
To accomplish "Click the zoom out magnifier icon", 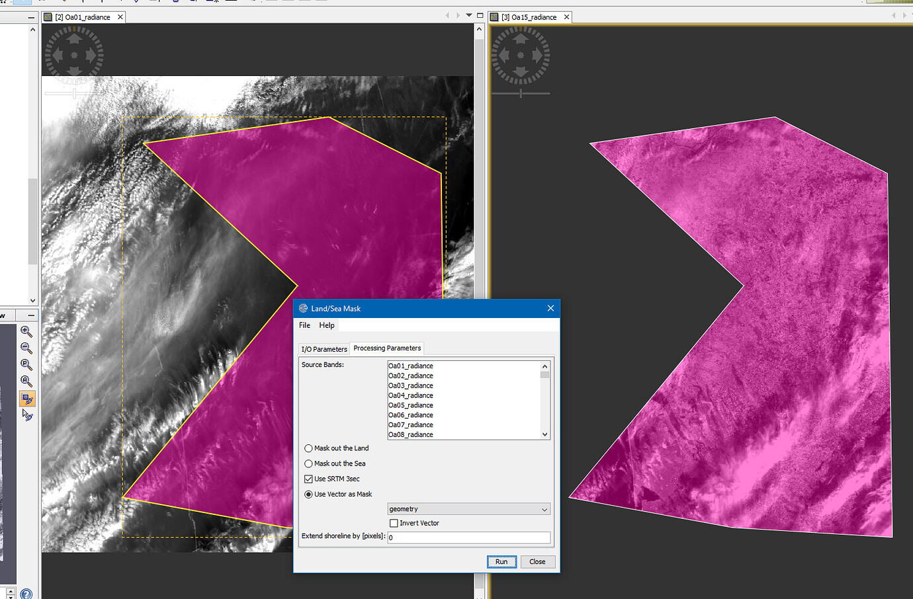I will [x=26, y=348].
